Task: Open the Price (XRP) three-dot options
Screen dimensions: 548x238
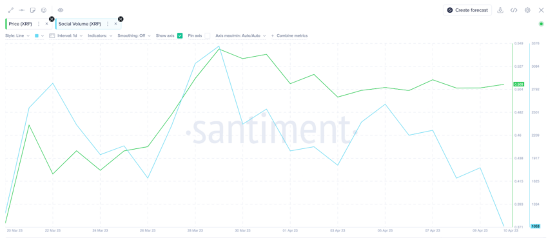Action: click(x=39, y=24)
